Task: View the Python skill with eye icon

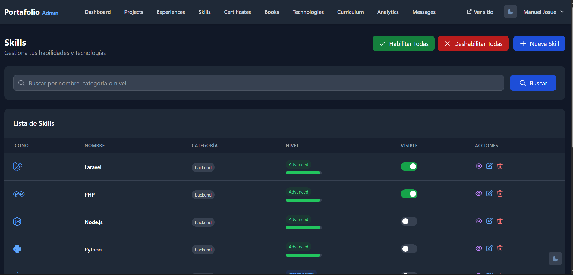Action: pos(479,248)
